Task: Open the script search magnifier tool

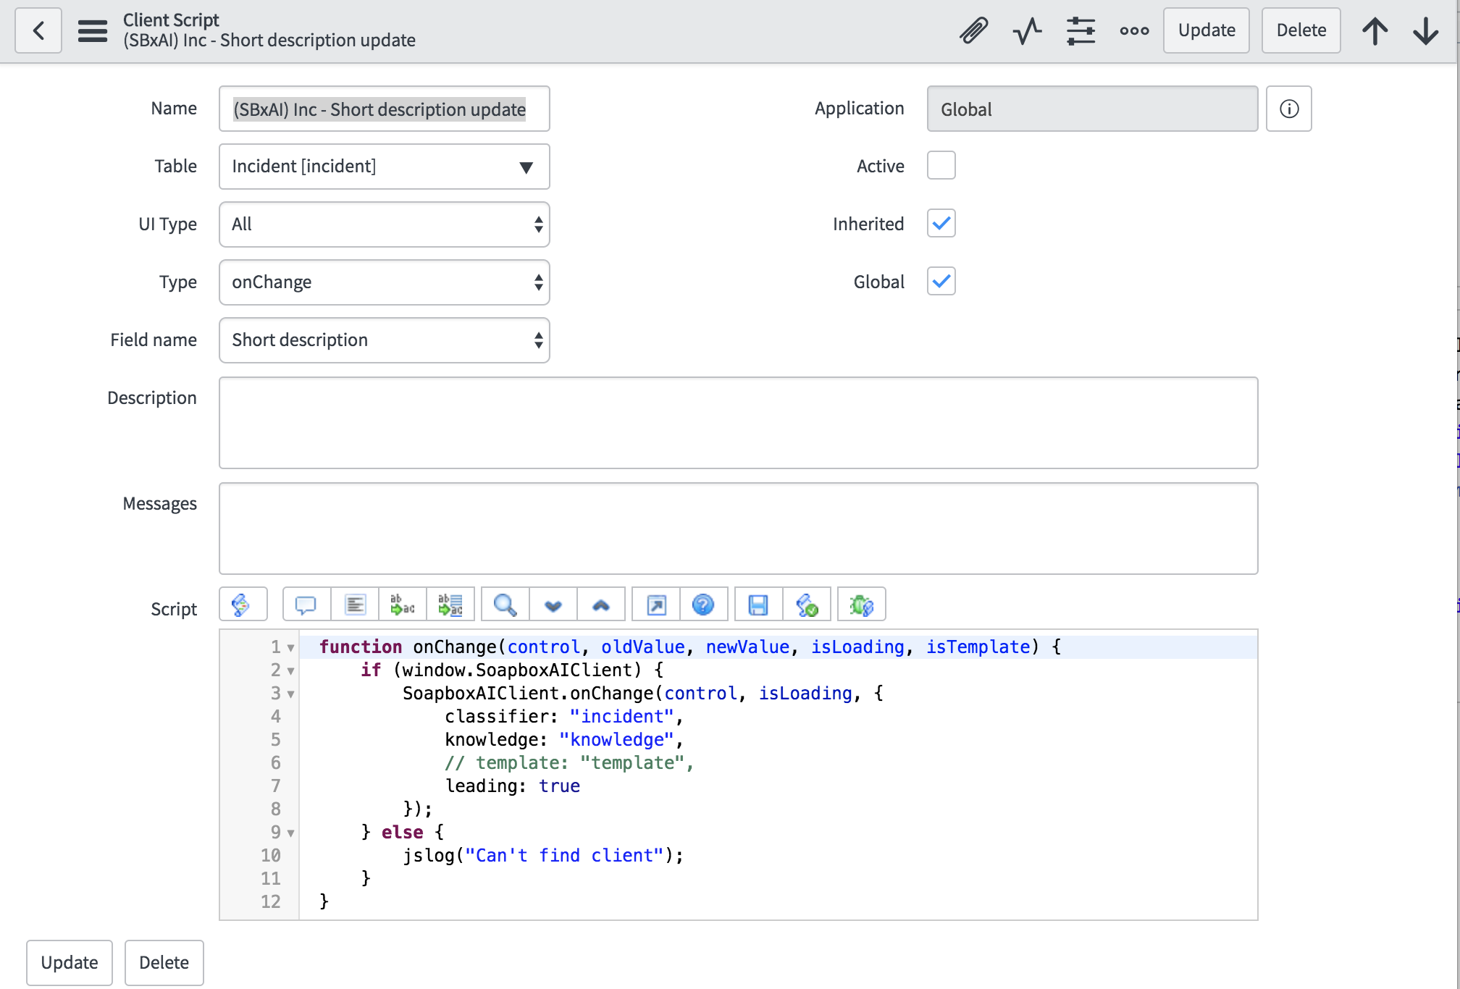Action: coord(505,605)
